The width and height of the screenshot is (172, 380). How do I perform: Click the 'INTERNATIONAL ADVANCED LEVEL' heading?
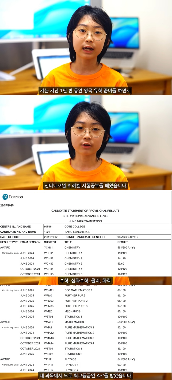tap(85, 216)
